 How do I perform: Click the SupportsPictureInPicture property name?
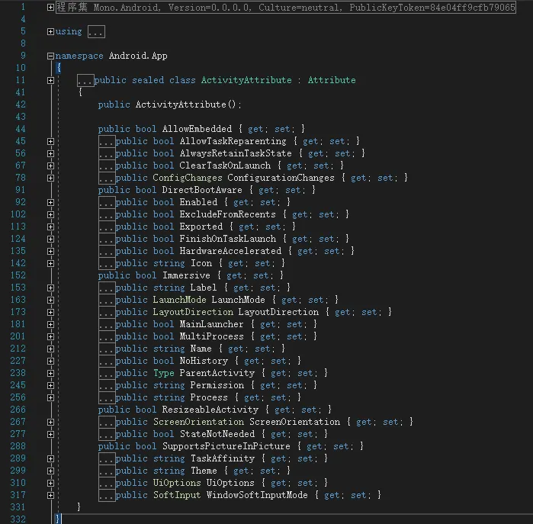tap(226, 446)
